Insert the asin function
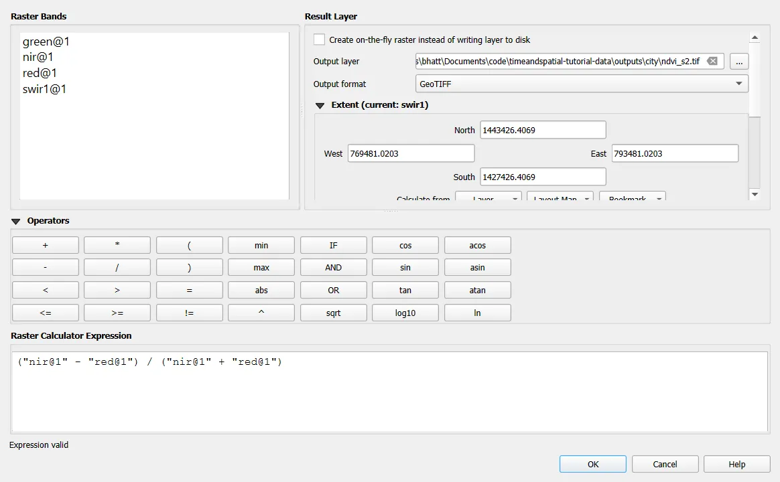This screenshot has height=482, width=780. click(478, 267)
